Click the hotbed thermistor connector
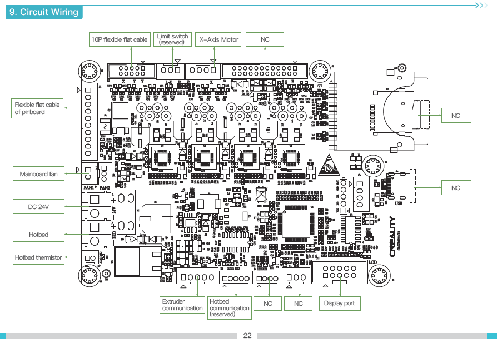Image resolution: width=497 pixels, height=343 pixels. coord(90,258)
